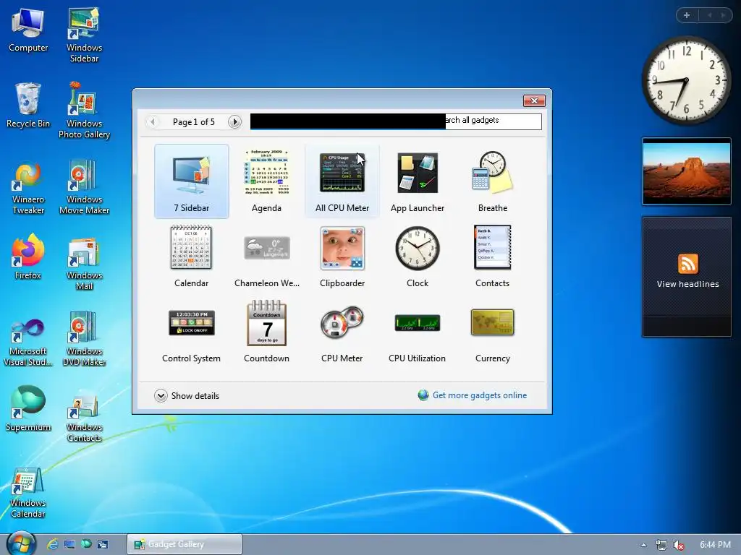Select the Recycle Bin icon
The image size is (741, 555).
[x=28, y=106]
